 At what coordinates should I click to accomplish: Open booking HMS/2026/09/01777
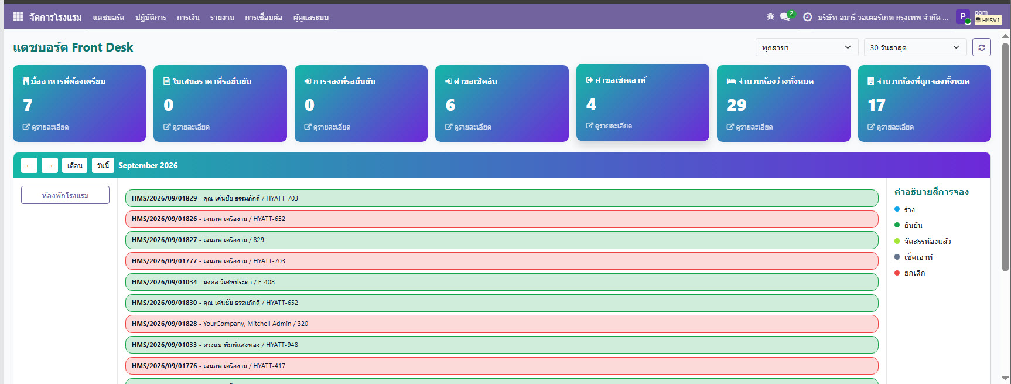click(501, 261)
